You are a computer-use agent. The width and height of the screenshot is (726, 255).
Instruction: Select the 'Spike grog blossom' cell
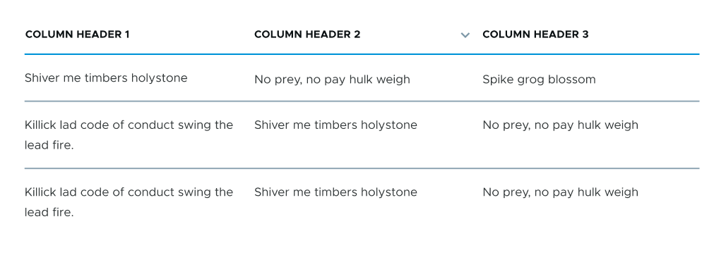pos(539,80)
